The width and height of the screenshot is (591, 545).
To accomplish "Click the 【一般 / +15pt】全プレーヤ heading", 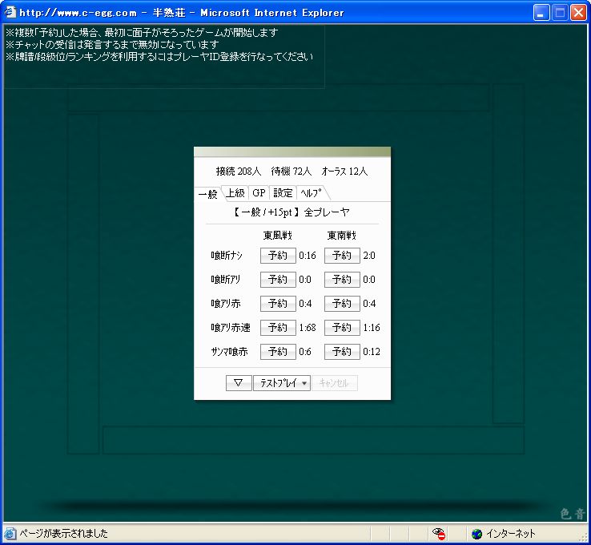I will (292, 212).
